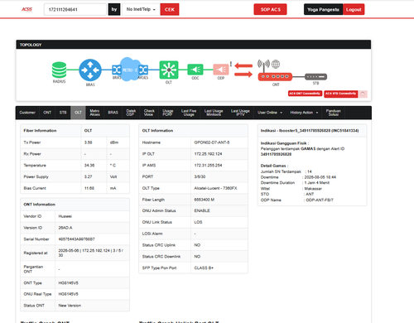
Task: Open the No Inet/Telp dropdown
Action: pyautogui.click(x=141, y=9)
